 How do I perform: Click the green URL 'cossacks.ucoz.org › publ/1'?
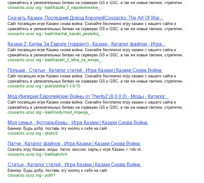click(x=32, y=175)
